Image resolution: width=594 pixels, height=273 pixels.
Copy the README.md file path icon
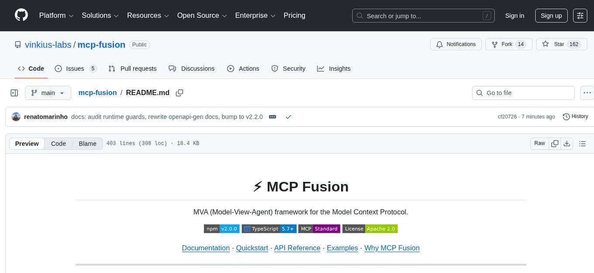(x=180, y=93)
